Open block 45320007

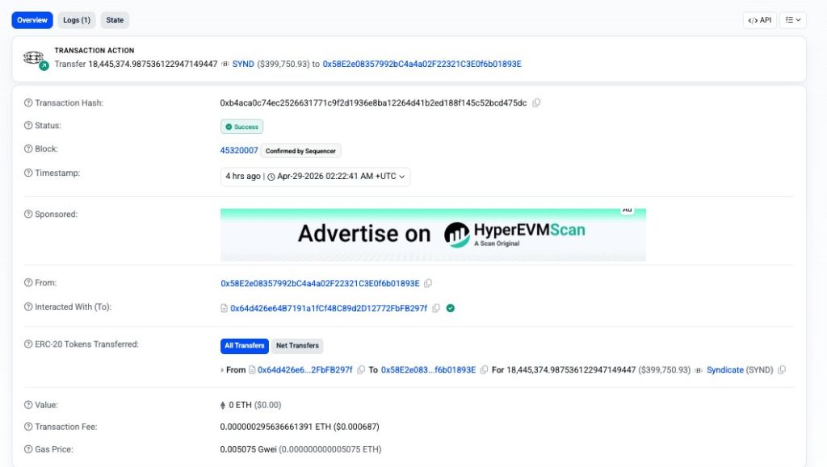coord(238,150)
